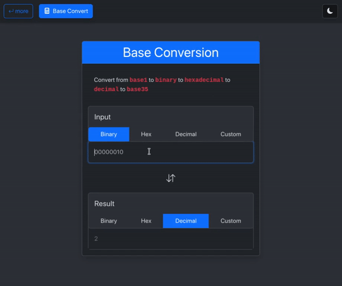Click the swap arrows between Input and Result
The image size is (342, 286).
(x=171, y=178)
